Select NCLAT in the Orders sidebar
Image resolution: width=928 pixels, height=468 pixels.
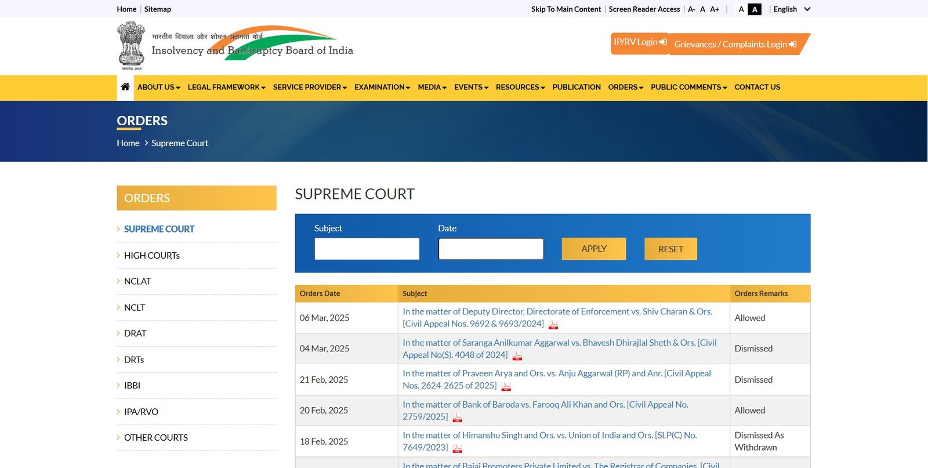point(137,281)
